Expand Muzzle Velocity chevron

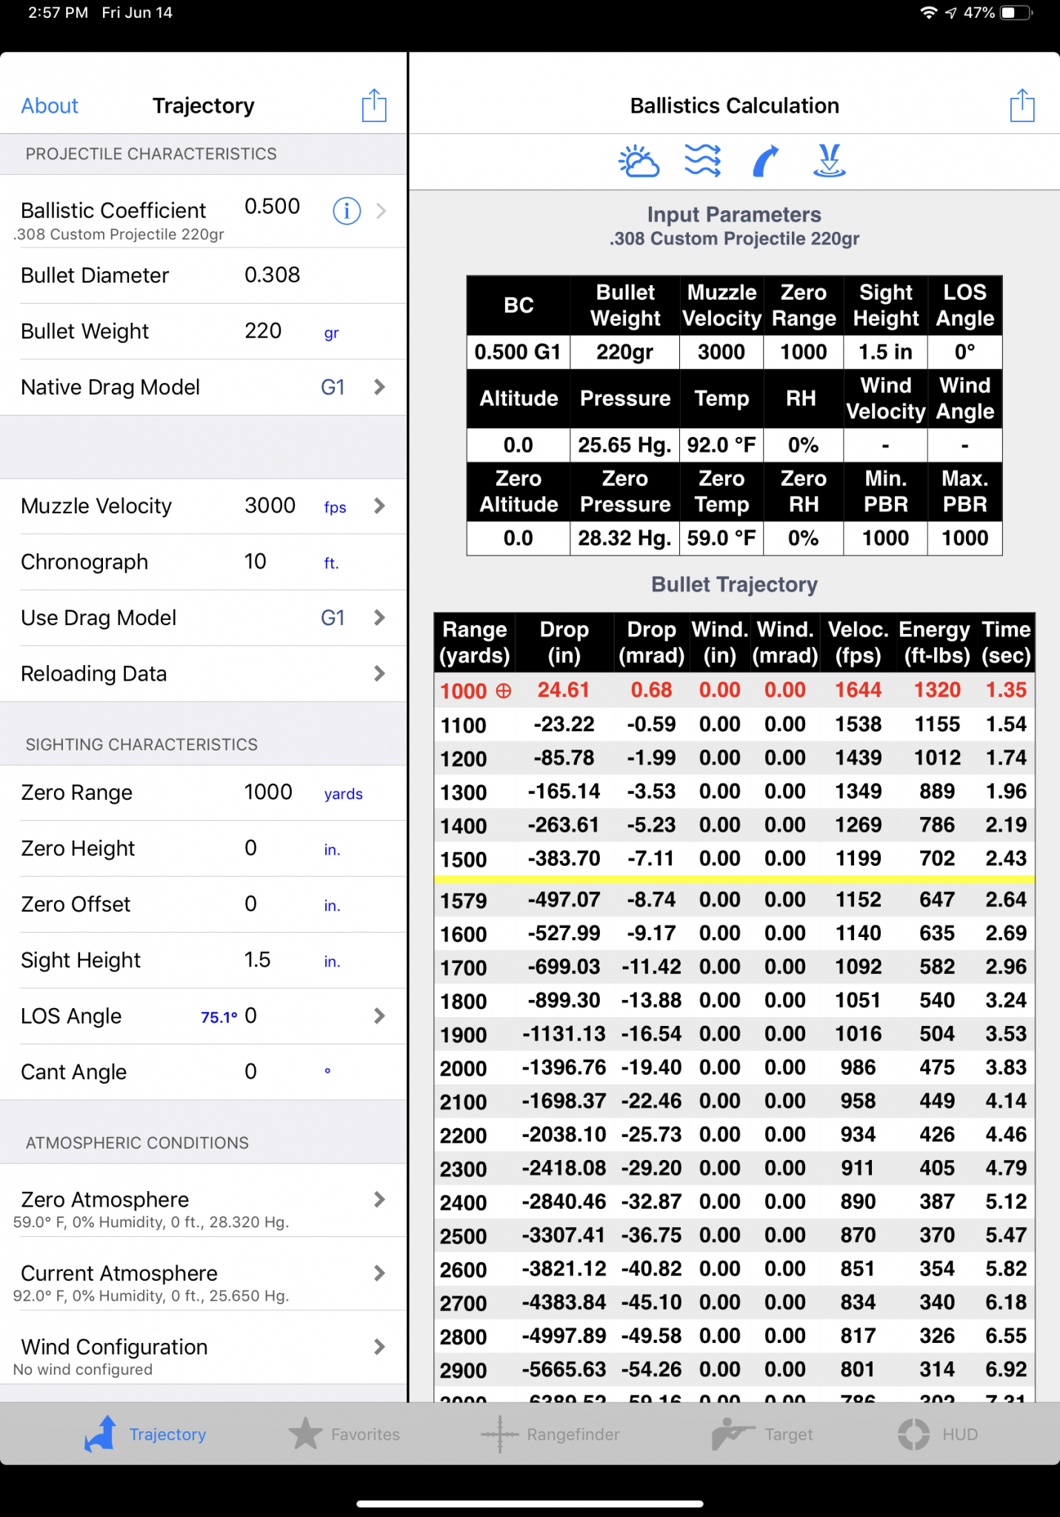point(379,506)
